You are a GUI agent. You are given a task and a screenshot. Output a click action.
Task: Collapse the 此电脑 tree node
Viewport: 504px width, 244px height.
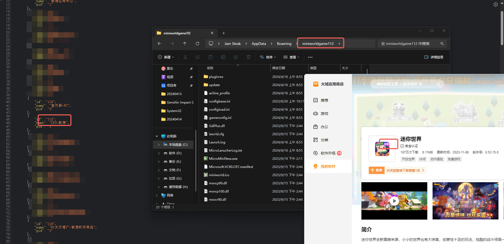(x=157, y=136)
